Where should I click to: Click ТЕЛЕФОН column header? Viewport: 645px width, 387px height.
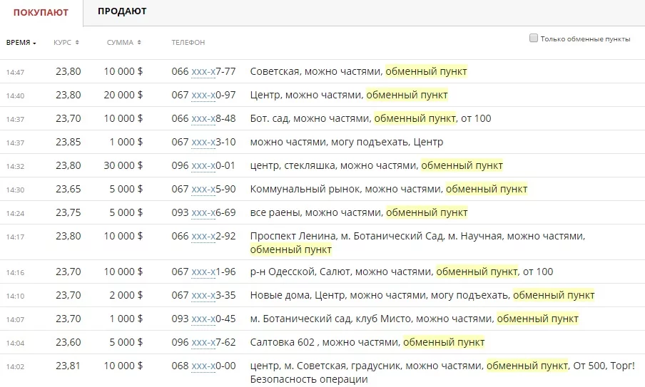(188, 43)
